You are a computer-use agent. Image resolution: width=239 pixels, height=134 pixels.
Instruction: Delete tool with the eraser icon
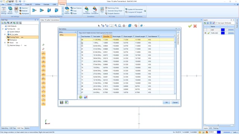(x=86, y=97)
